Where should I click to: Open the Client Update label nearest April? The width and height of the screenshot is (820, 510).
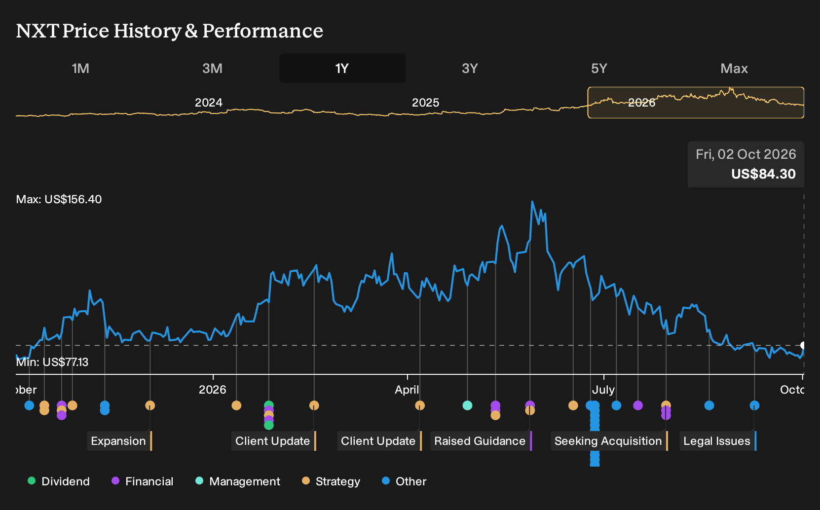tap(379, 441)
